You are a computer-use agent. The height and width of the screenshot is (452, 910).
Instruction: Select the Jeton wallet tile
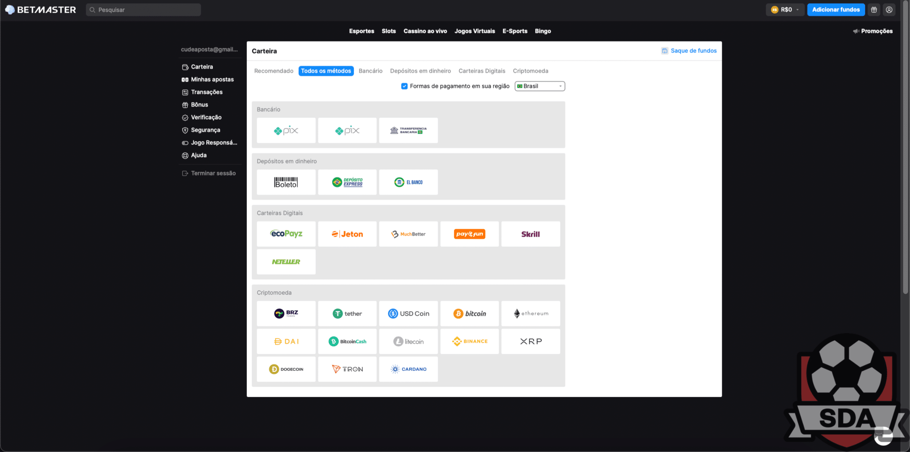pos(348,234)
